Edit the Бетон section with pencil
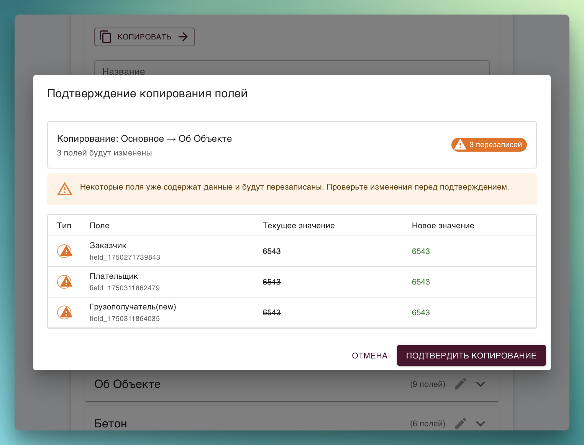 point(460,424)
